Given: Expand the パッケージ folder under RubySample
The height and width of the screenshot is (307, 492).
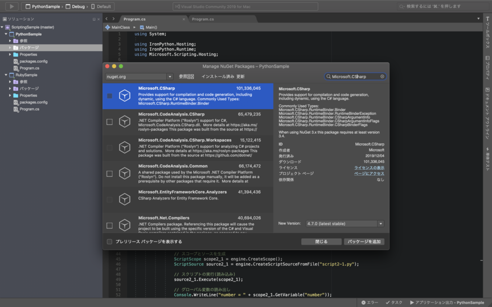Looking at the screenshot, I should click(10, 89).
